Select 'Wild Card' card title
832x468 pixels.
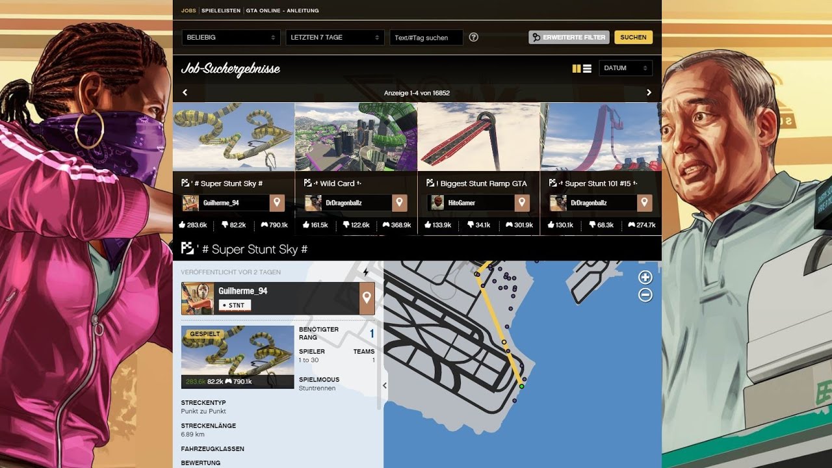pos(337,184)
